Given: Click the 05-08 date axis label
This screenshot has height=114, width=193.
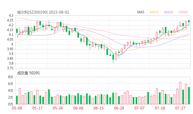Looking at the screenshot, I should click(x=17, y=108).
